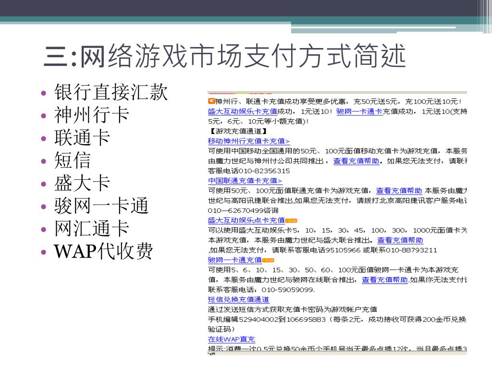This screenshot has width=492, height=369.
Task: Click the orange speaker announcement icon
Action: coord(211,101)
